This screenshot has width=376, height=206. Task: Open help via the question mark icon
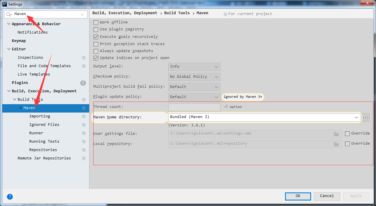pyautogui.click(x=10, y=196)
